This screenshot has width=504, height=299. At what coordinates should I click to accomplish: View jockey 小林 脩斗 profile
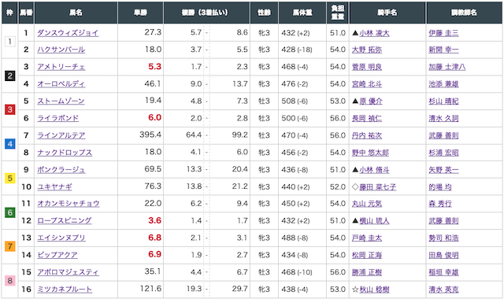pos(374,170)
